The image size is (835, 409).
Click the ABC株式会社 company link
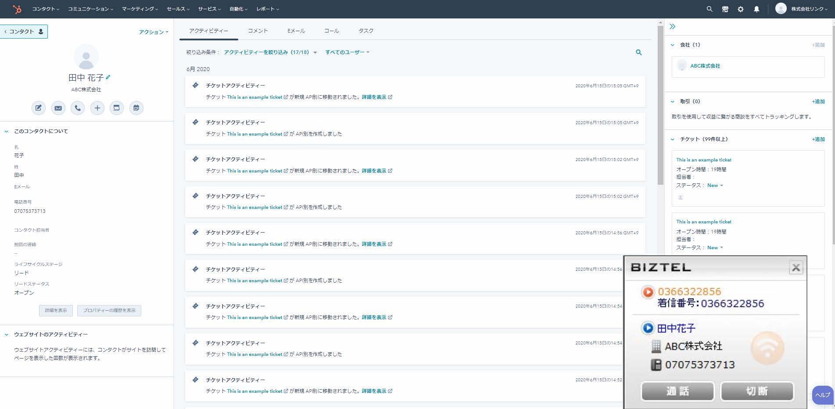[x=705, y=66]
